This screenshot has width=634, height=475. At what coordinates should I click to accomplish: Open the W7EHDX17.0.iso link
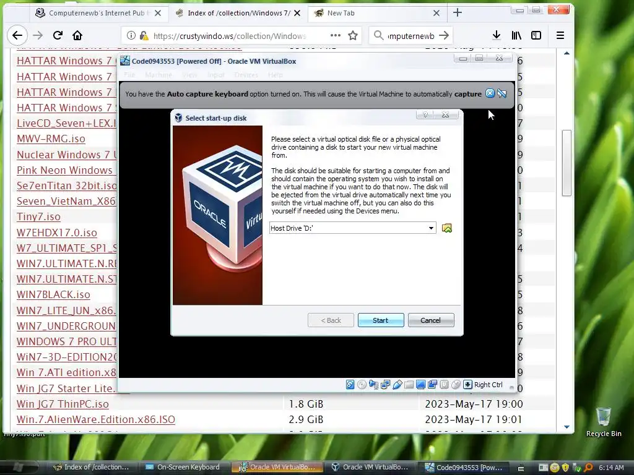56,233
